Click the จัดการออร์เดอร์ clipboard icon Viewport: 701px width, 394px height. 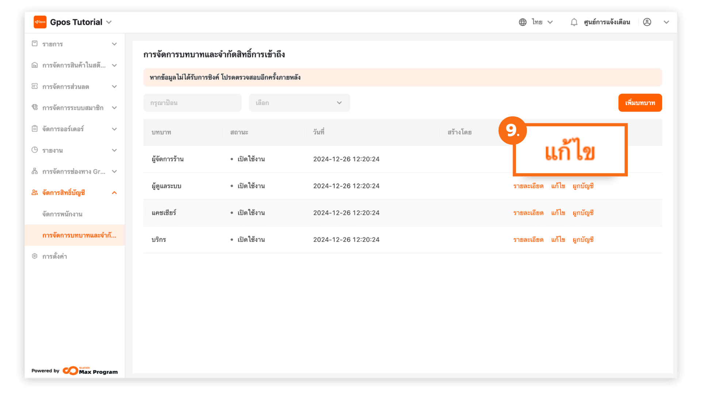pyautogui.click(x=35, y=129)
